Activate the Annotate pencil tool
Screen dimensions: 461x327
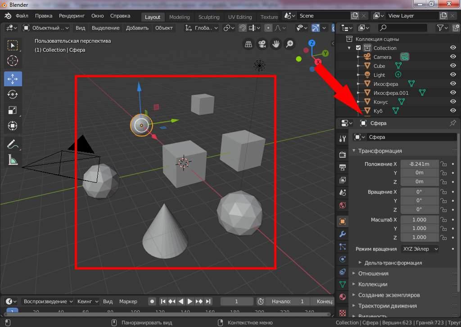[x=13, y=144]
